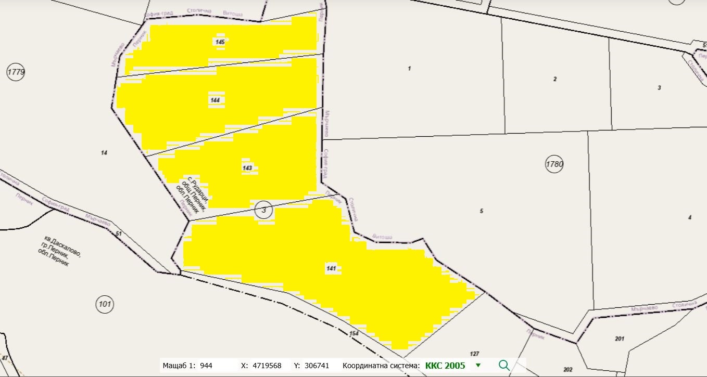Select large parcel labeled 5

click(481, 211)
